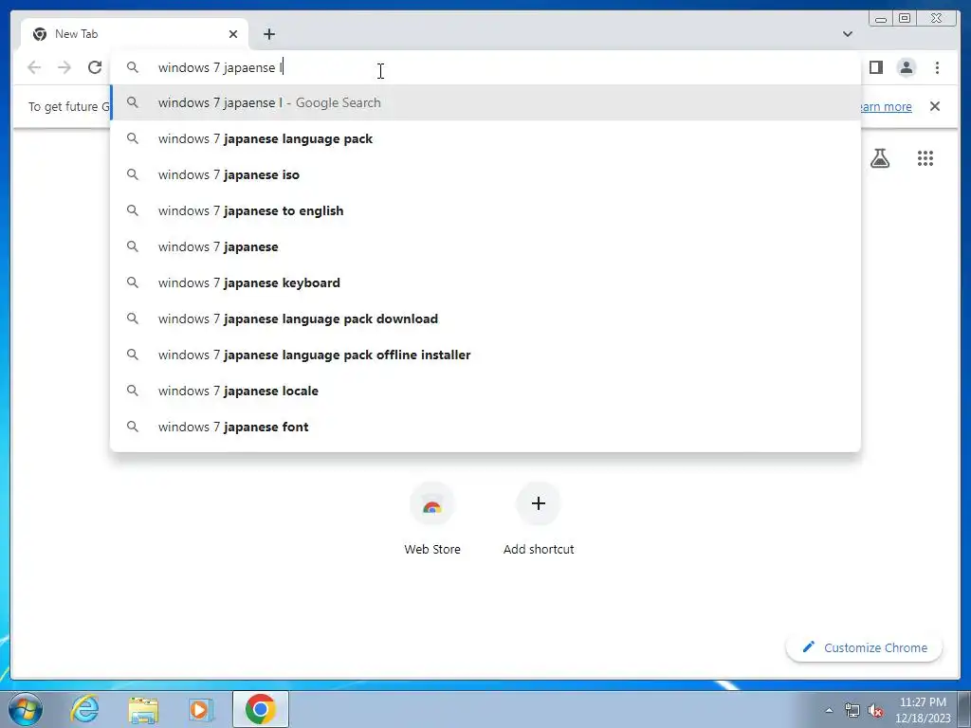Screen dimensions: 971x728
Task: Choose 'windows 7 japanese language pack download'
Action: tap(485, 318)
